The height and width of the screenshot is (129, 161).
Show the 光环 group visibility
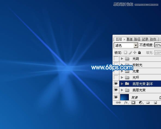coord(116,77)
